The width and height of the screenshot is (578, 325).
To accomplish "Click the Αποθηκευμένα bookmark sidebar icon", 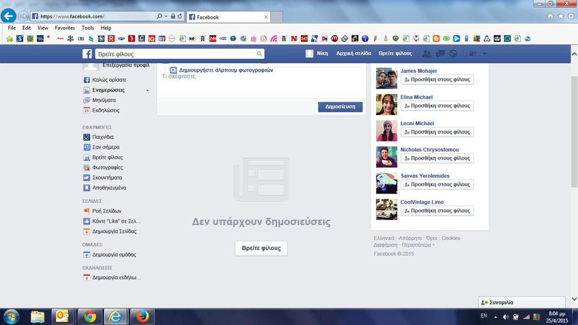I will pyautogui.click(x=86, y=188).
